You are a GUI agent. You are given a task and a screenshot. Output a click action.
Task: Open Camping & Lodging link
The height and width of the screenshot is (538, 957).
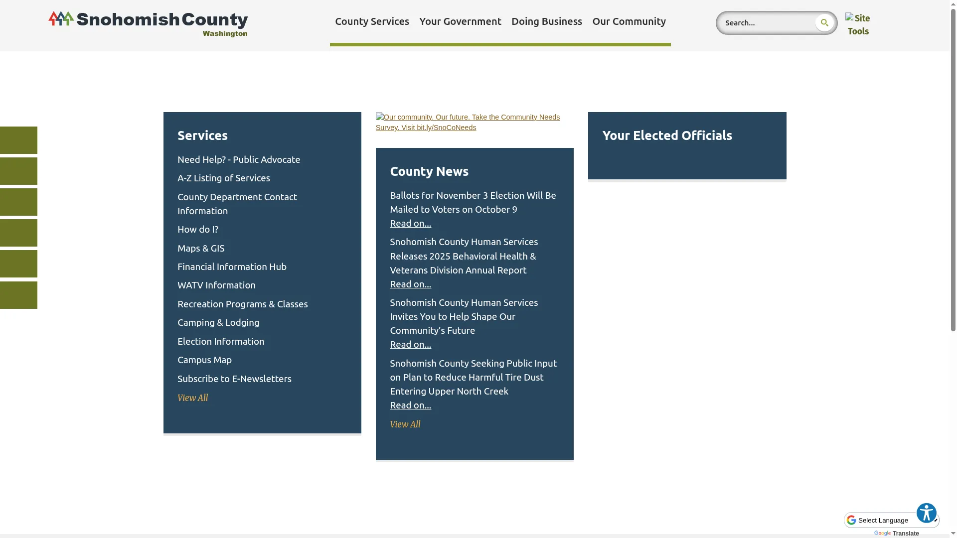pos(218,323)
